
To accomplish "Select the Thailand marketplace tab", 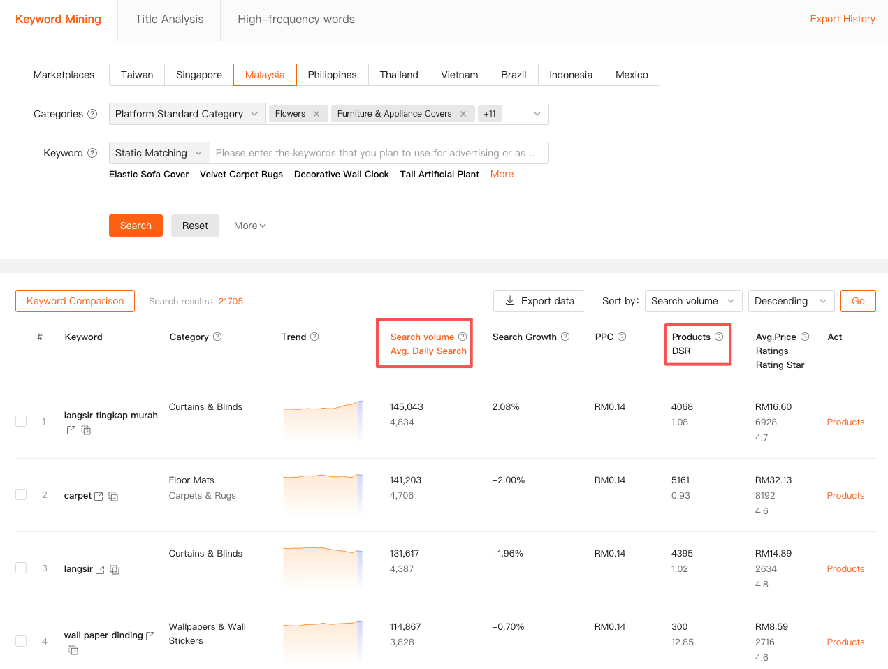I will pyautogui.click(x=399, y=75).
